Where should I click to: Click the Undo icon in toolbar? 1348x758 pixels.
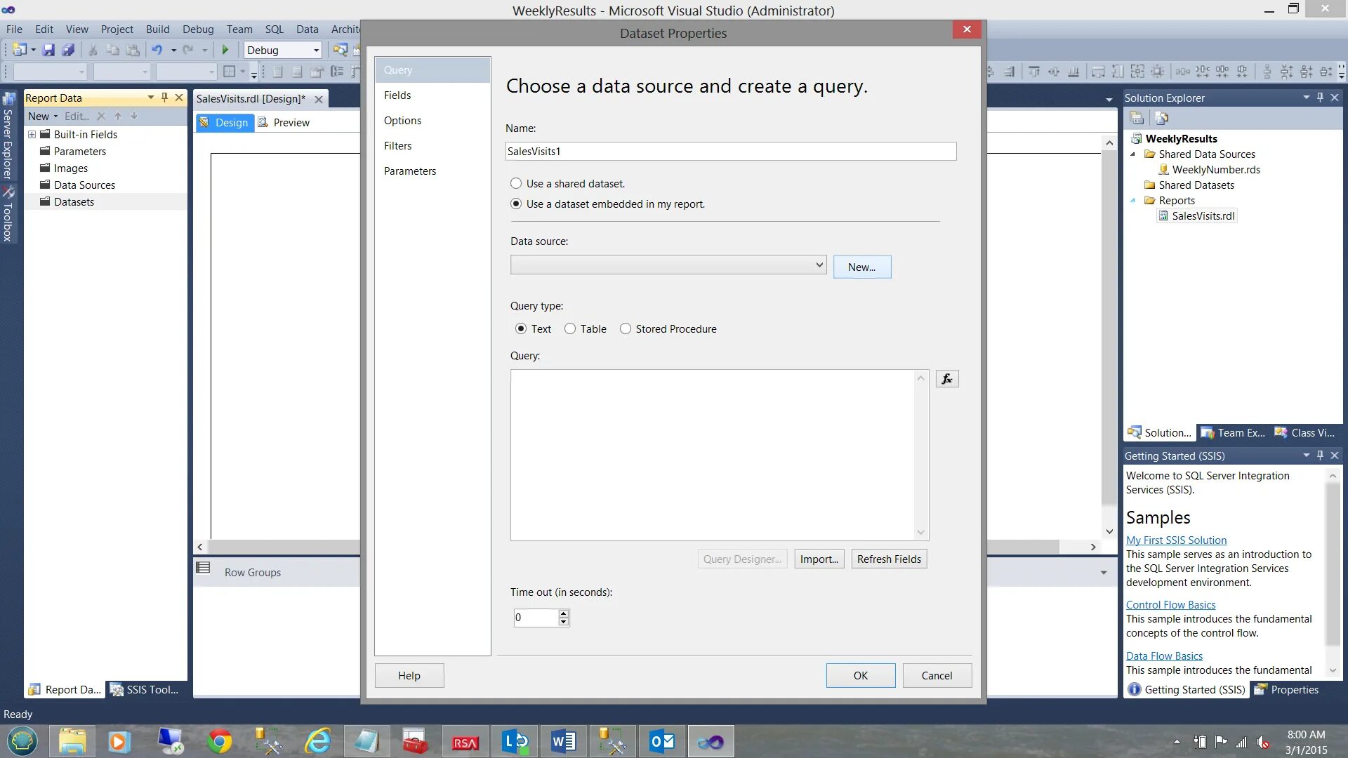tap(157, 50)
